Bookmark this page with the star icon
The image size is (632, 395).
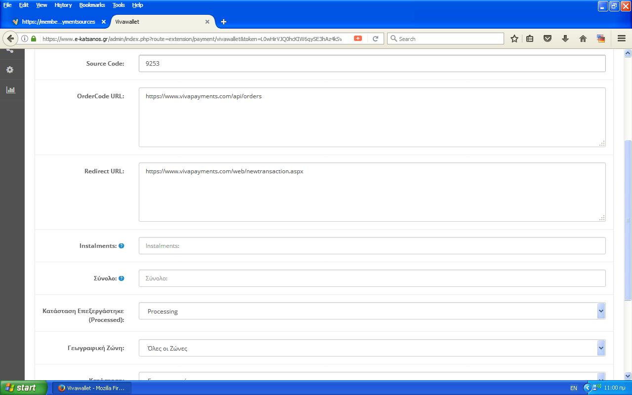(x=514, y=39)
